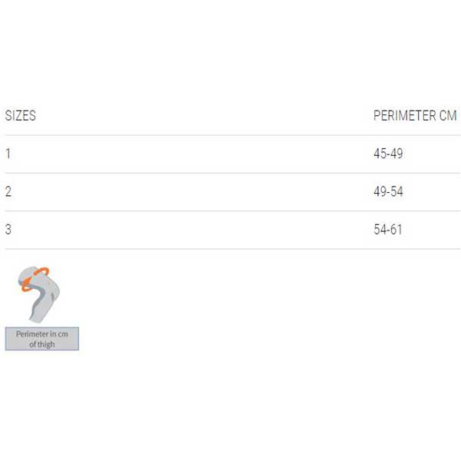Select size 3 in the table
The width and height of the screenshot is (461, 461).
click(8, 229)
